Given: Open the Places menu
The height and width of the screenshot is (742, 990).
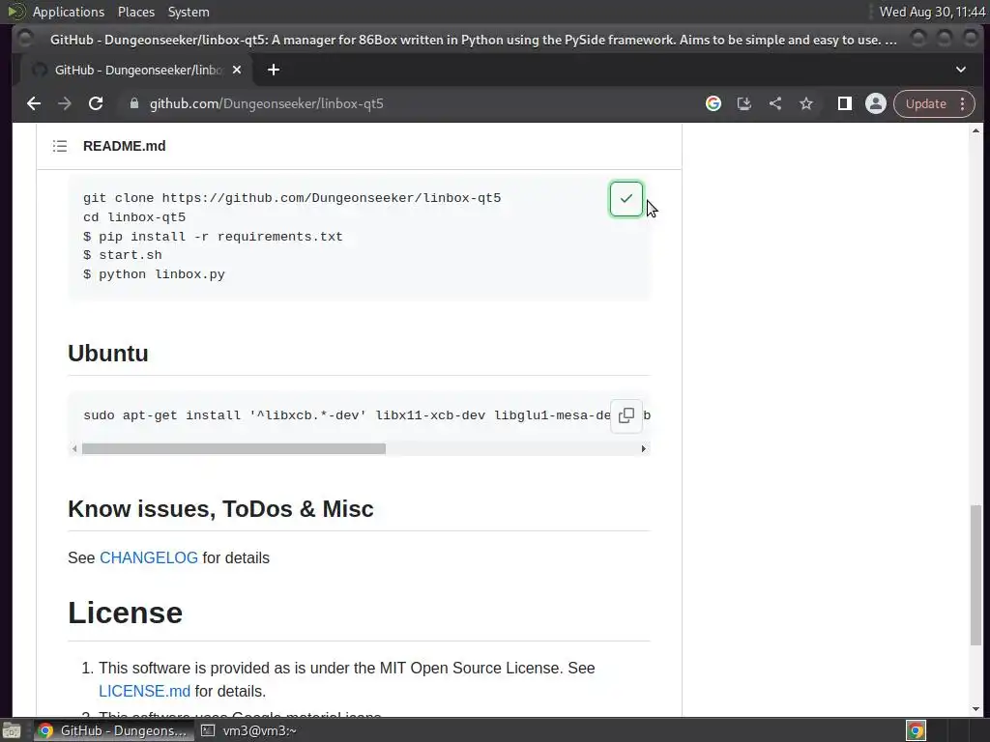Looking at the screenshot, I should click(135, 12).
